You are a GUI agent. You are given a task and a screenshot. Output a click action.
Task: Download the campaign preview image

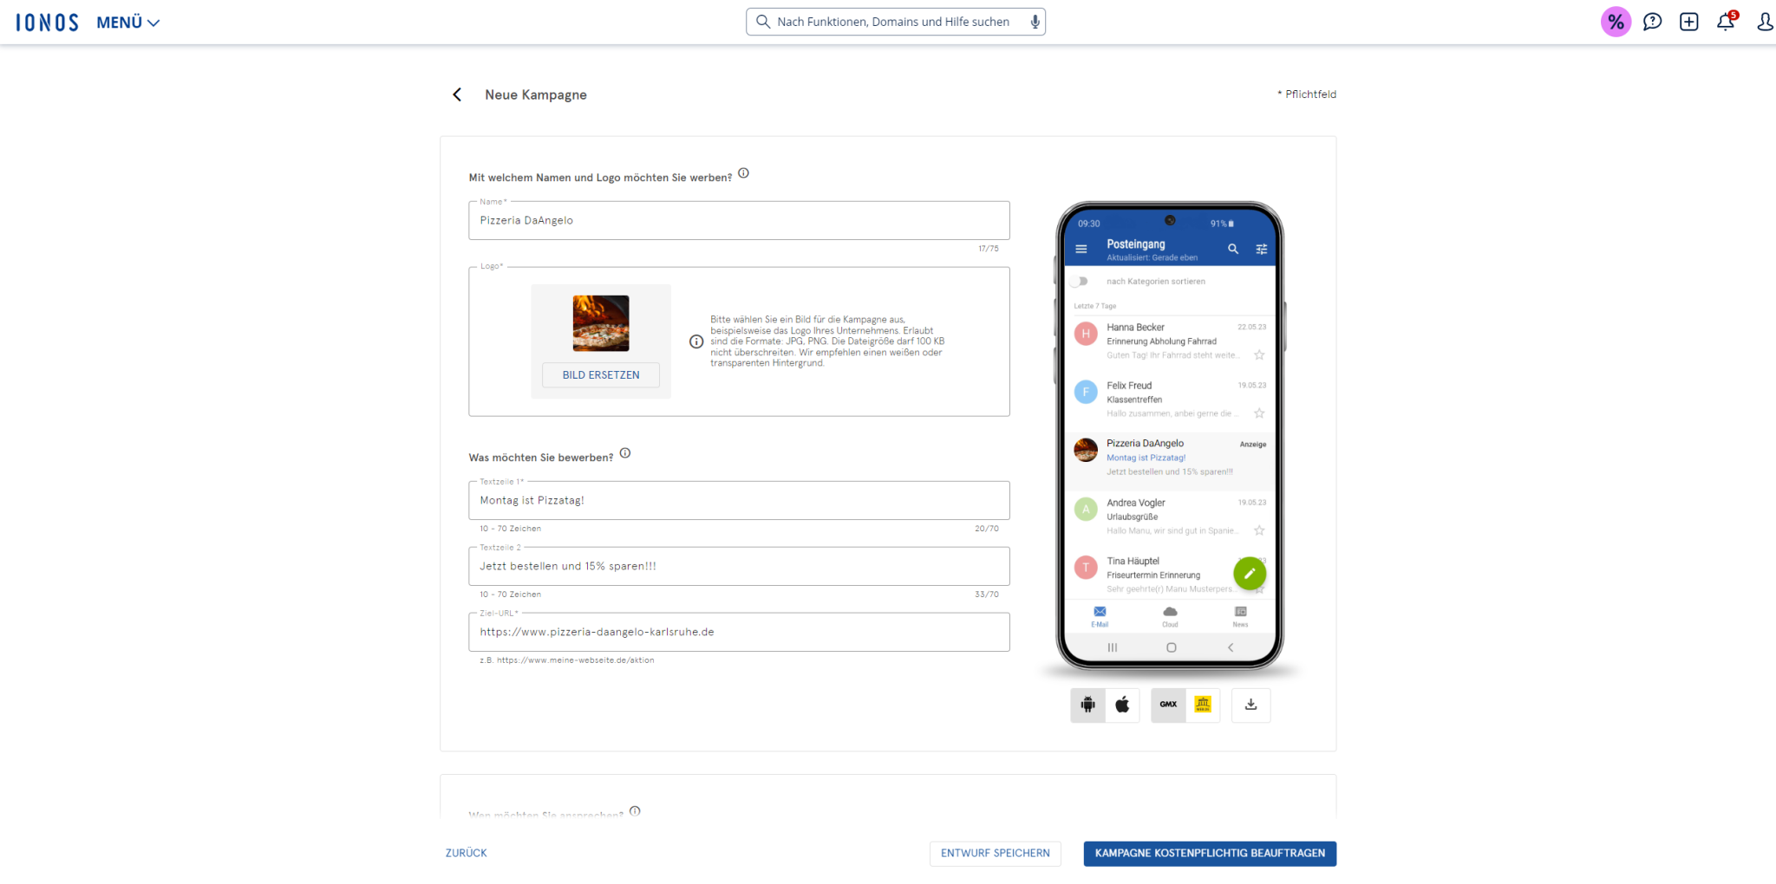tap(1250, 705)
